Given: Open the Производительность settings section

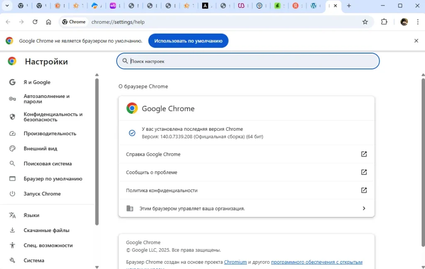Looking at the screenshot, I should pos(50,134).
